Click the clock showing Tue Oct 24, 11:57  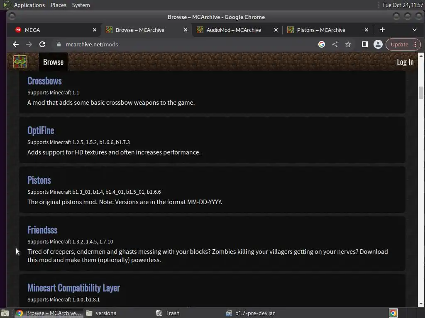pyautogui.click(x=403, y=5)
